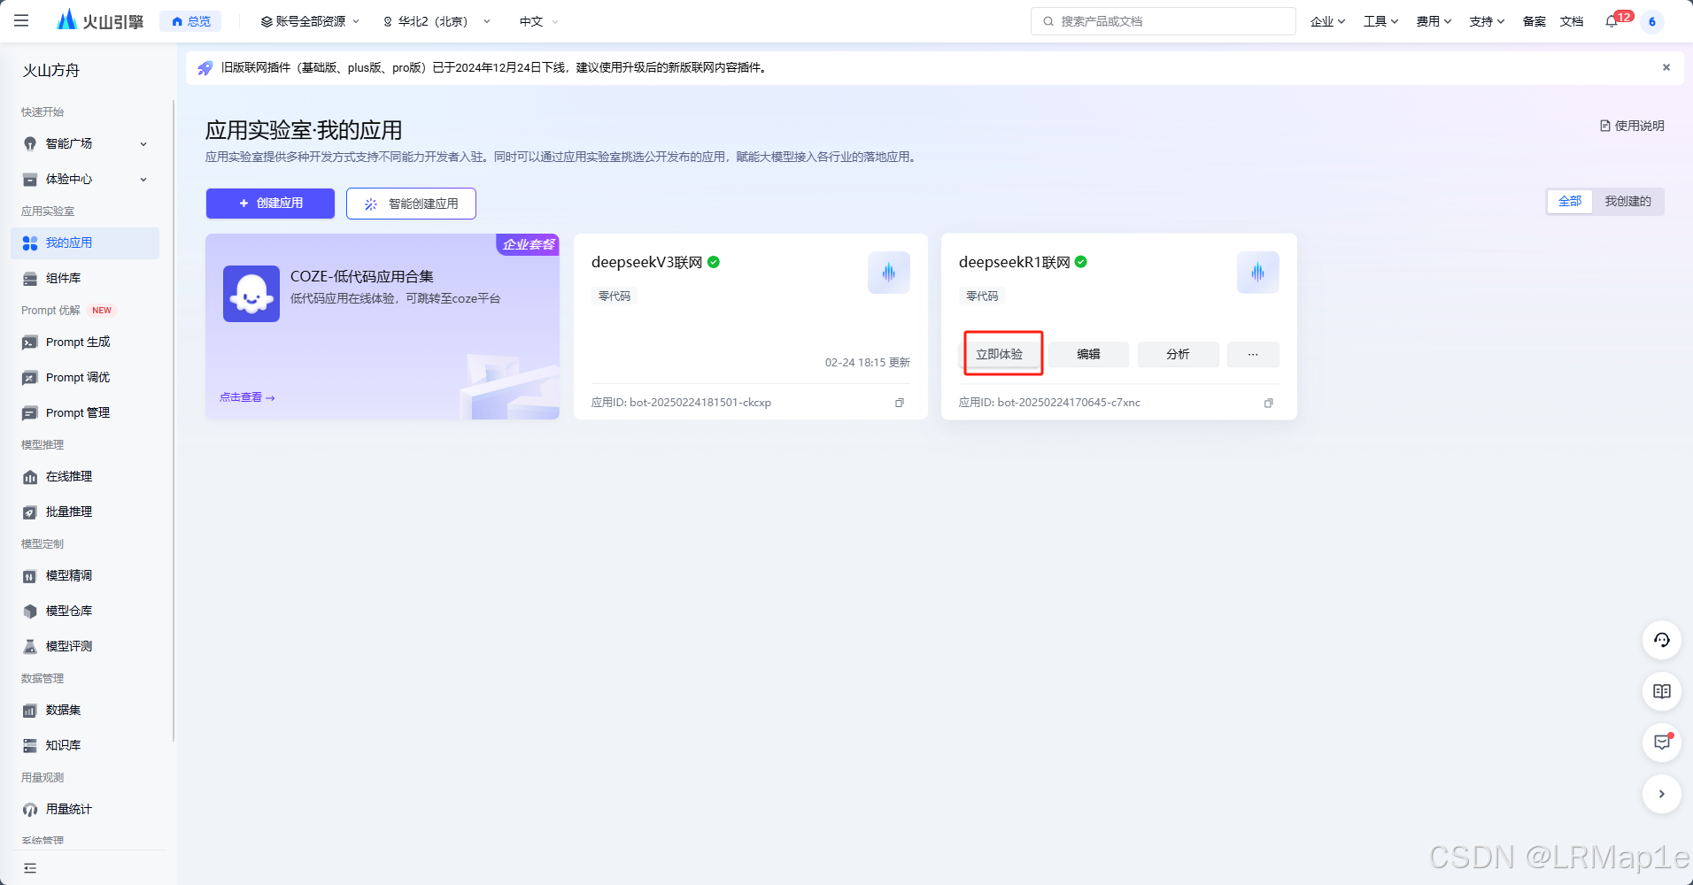Viewport: 1693px width, 885px height.
Task: Open 组件库 in sidebar
Action: [x=85, y=278]
